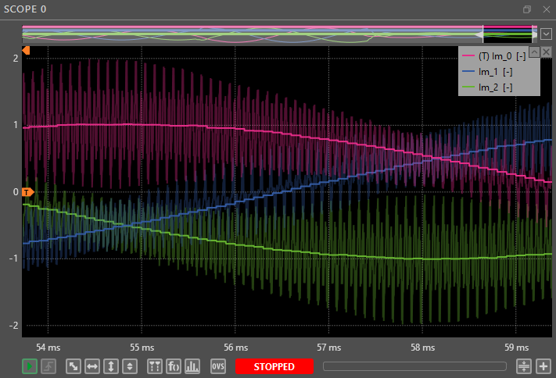Image resolution: width=556 pixels, height=378 pixels.
Task: Click the vertical fit arrows icon
Action: coord(111,366)
